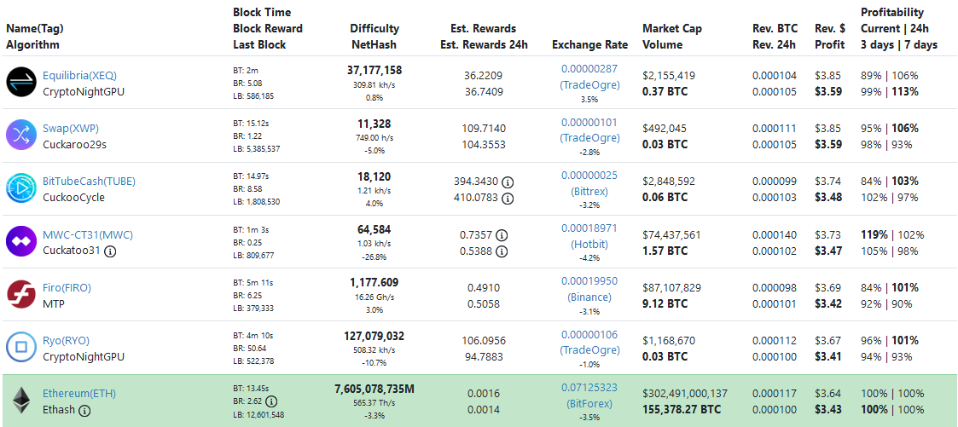Image resolution: width=958 pixels, height=427 pixels.
Task: Click the Market Cap Volume column header
Action: [672, 37]
